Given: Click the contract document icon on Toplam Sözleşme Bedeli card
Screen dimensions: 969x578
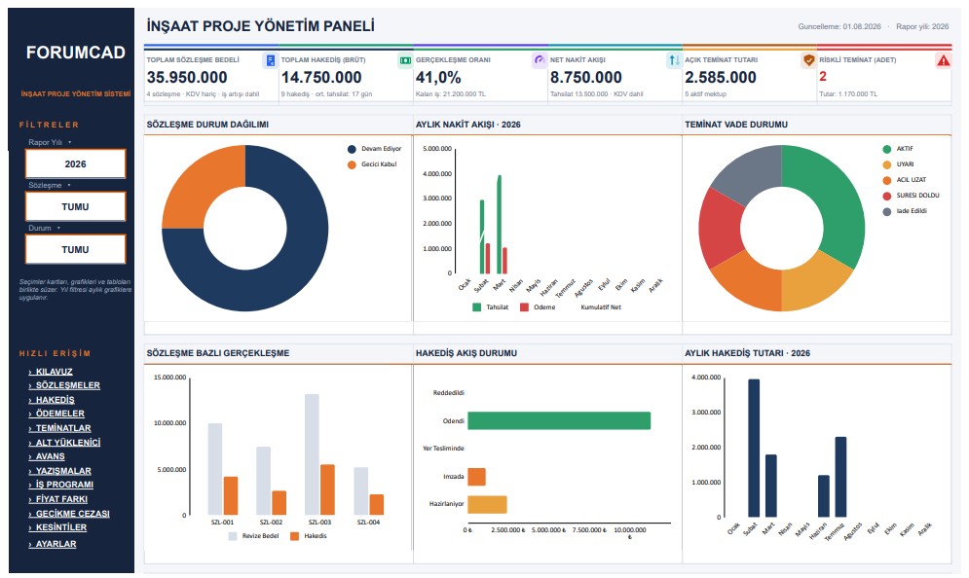Looking at the screenshot, I should (270, 60).
